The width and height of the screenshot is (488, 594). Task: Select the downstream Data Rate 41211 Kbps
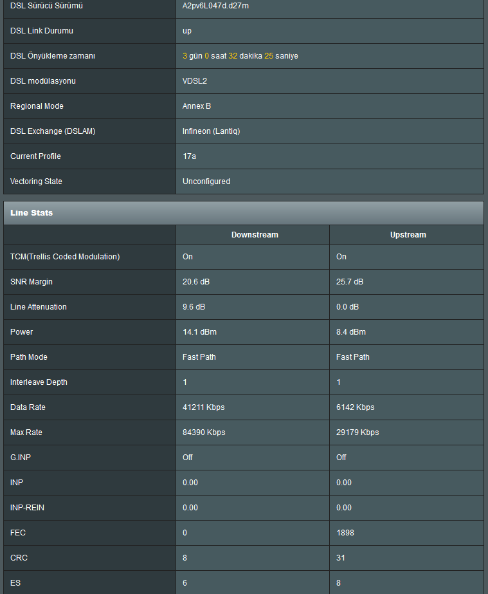coord(204,407)
